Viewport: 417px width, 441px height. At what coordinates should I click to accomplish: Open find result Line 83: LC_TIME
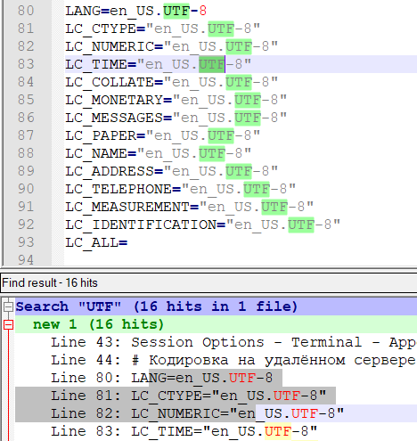click(216, 431)
